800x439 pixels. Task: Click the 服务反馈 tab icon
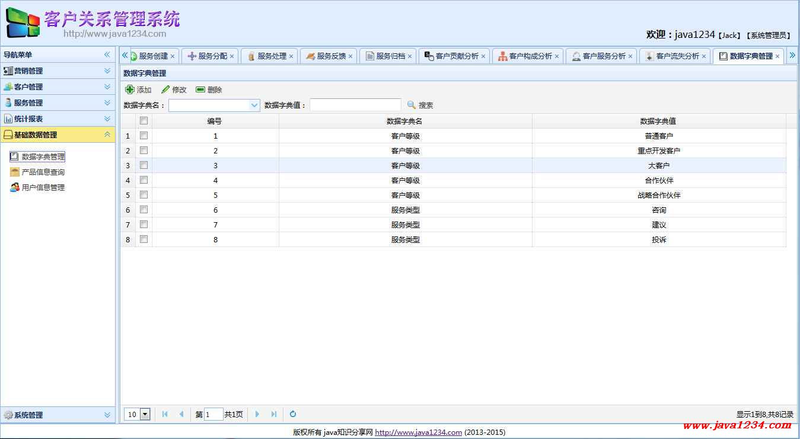310,56
